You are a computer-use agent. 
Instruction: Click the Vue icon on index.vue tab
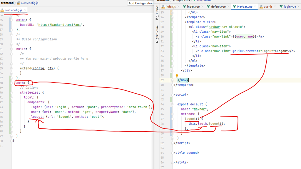tap(184, 6)
